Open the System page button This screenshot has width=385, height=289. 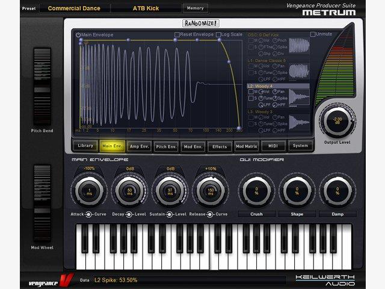pyautogui.click(x=300, y=146)
